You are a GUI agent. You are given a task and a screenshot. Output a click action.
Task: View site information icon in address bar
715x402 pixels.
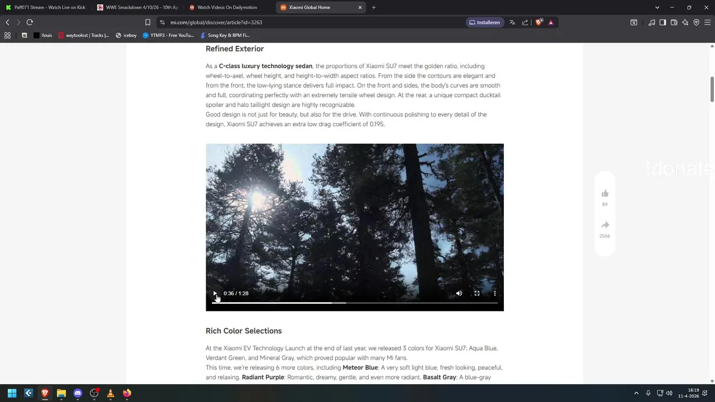(x=162, y=22)
